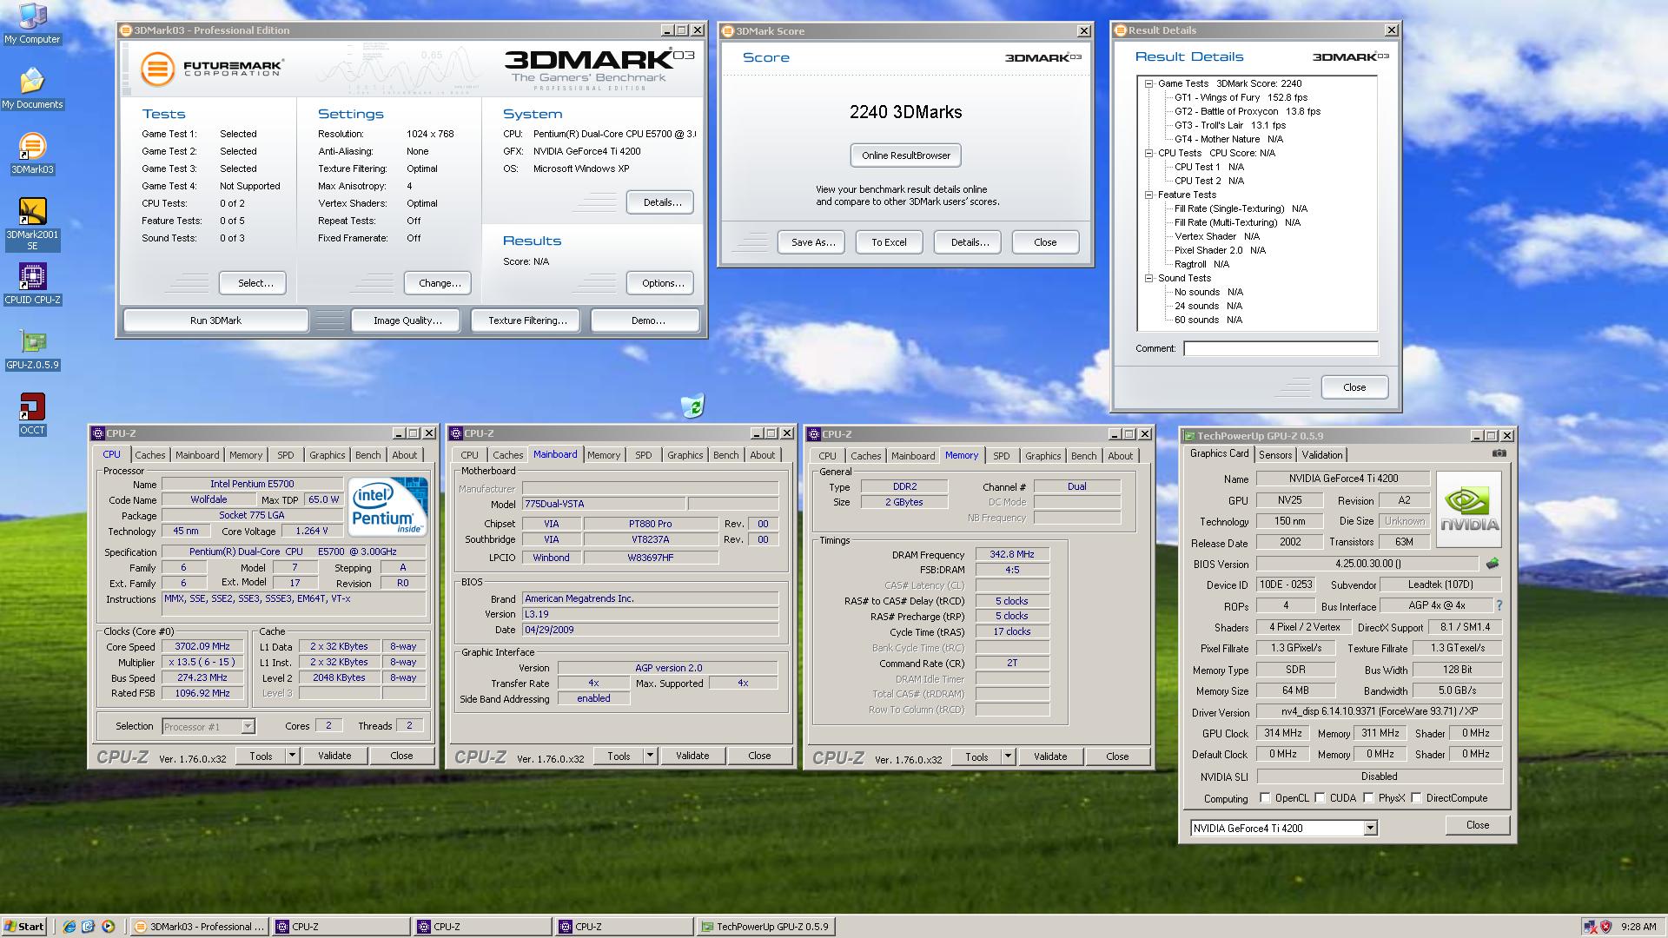Click Online ResultBrowser button
The height and width of the screenshot is (938, 1668).
tap(906, 155)
